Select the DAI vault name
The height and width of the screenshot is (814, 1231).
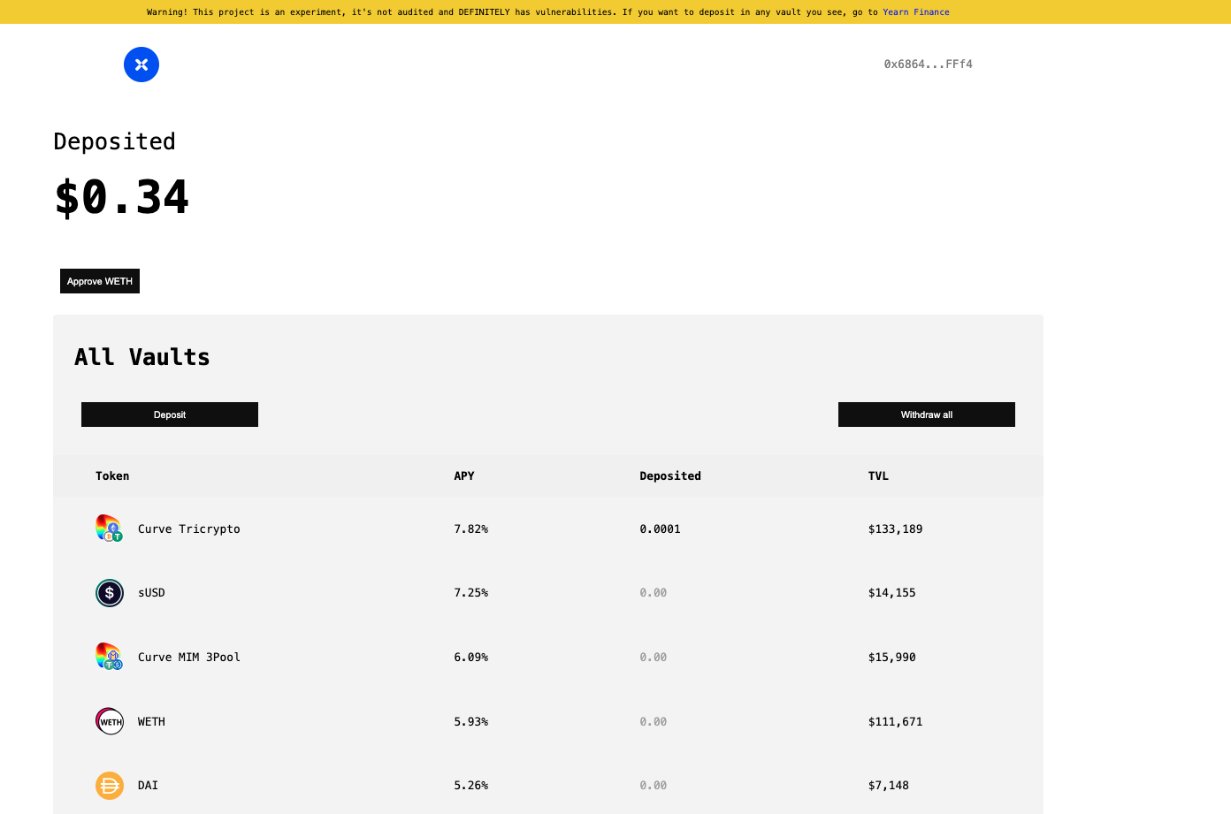(x=148, y=785)
